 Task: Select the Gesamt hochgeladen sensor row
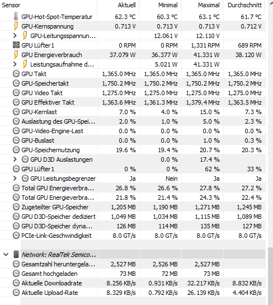pyautogui.click(x=133, y=274)
